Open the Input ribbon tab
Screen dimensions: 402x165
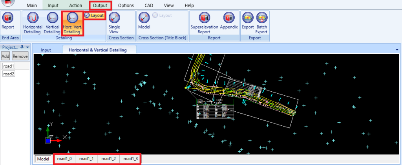(53, 5)
